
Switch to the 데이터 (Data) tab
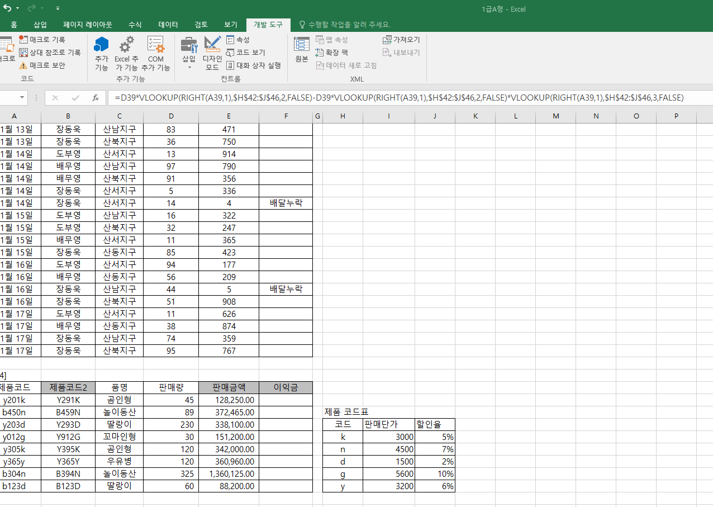168,25
